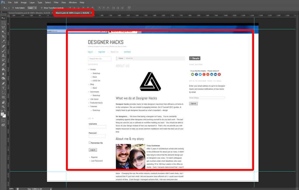Swap foreground and background colors
Screen dimensions: 299x190
point(5,110)
